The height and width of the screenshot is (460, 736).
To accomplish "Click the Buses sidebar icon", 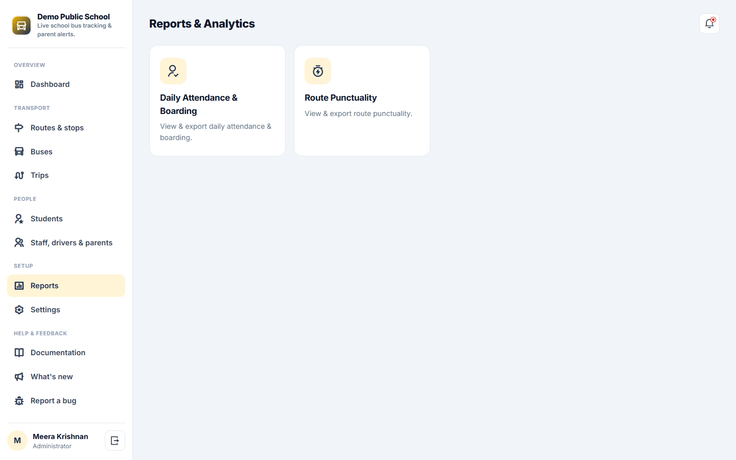I will pyautogui.click(x=19, y=152).
